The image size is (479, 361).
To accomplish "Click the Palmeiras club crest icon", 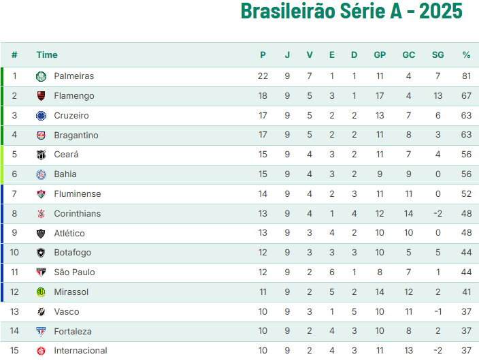I will 41,76.
